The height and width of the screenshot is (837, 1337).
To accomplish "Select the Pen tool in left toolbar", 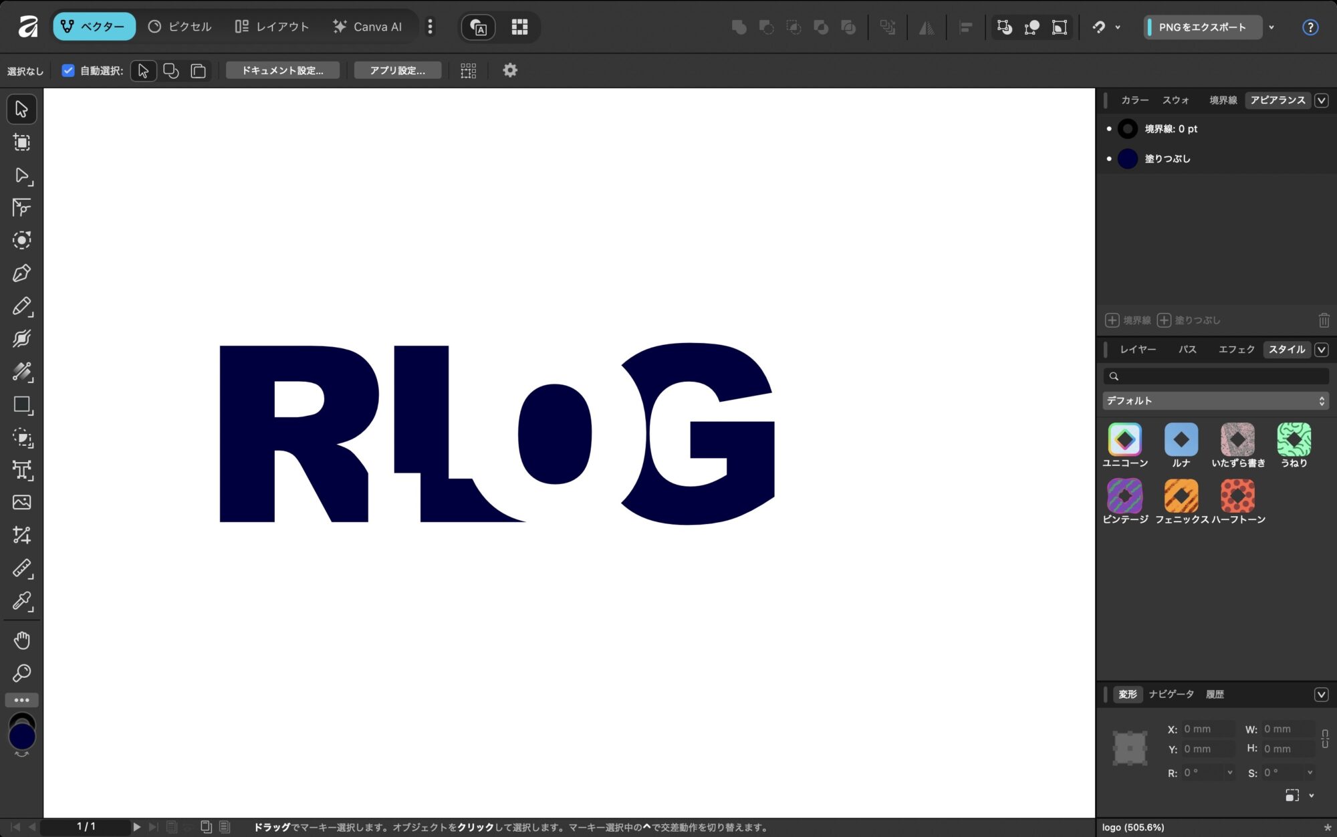I will click(x=21, y=273).
